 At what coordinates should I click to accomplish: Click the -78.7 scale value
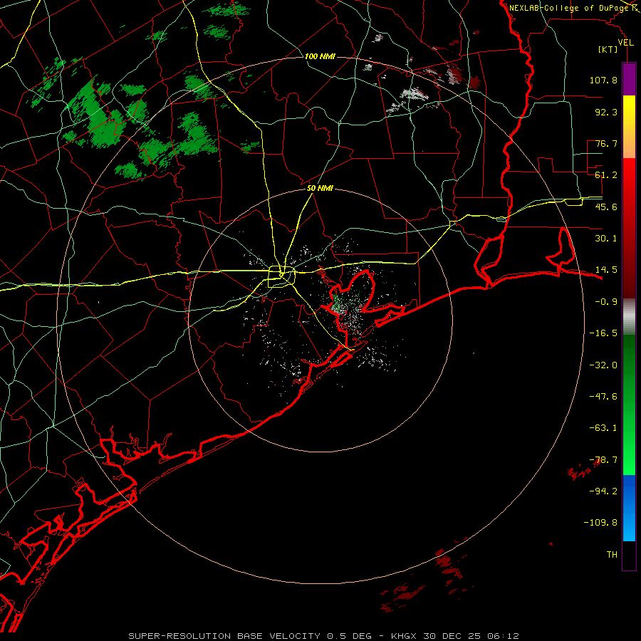pos(603,460)
